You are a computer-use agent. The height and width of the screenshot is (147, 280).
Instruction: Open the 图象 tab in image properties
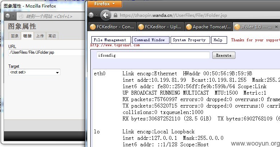click(x=15, y=36)
